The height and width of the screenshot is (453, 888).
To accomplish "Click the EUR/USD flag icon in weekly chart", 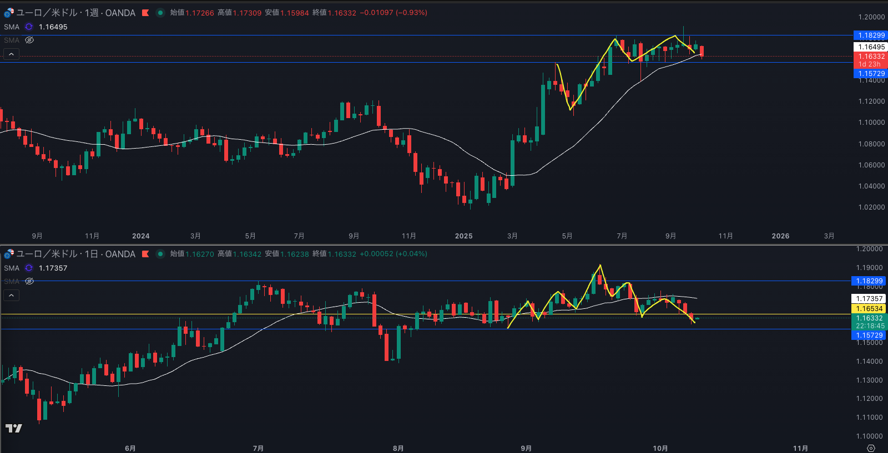I will pos(9,12).
